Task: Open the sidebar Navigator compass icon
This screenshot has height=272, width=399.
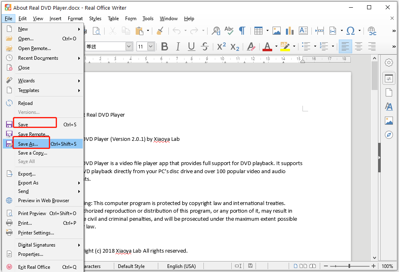Action: click(x=388, y=134)
